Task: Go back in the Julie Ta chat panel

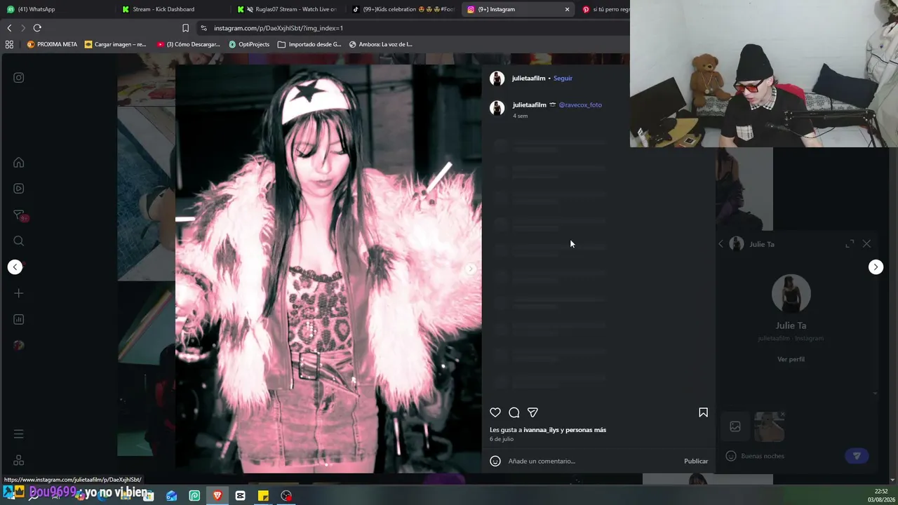Action: point(721,244)
